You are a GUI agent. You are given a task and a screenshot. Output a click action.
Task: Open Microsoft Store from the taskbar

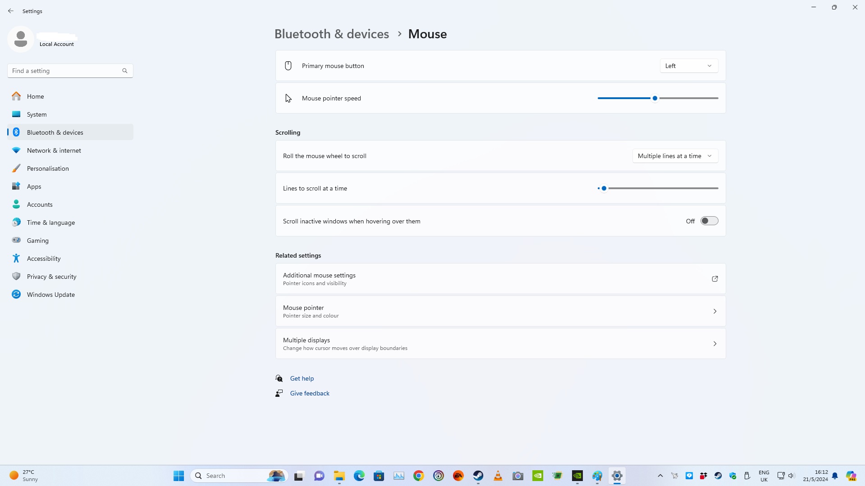click(x=379, y=476)
